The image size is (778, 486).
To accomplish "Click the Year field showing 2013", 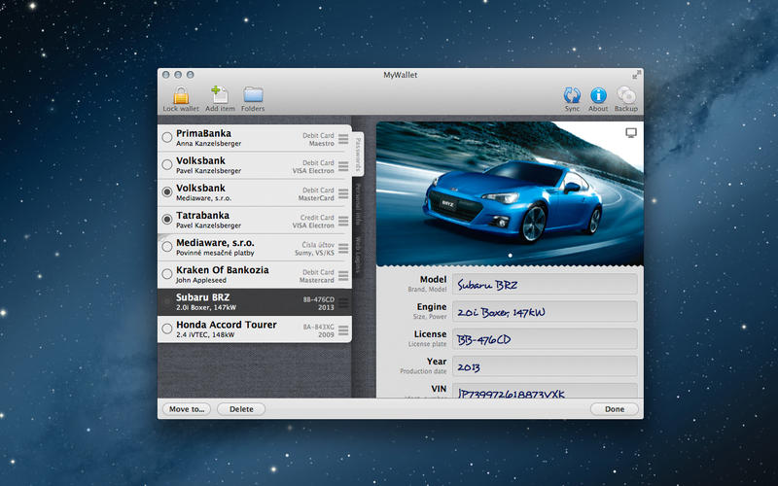I will [x=545, y=366].
